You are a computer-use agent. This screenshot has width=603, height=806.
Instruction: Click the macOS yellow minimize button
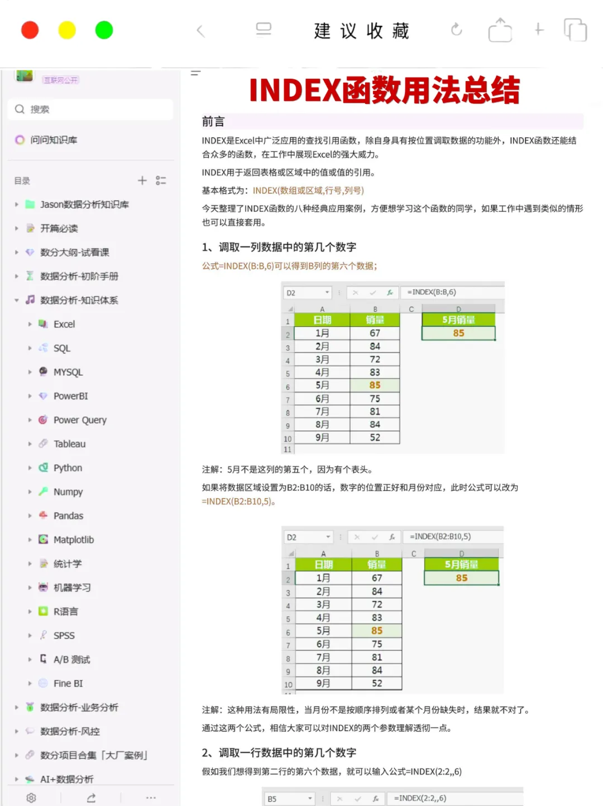67,30
